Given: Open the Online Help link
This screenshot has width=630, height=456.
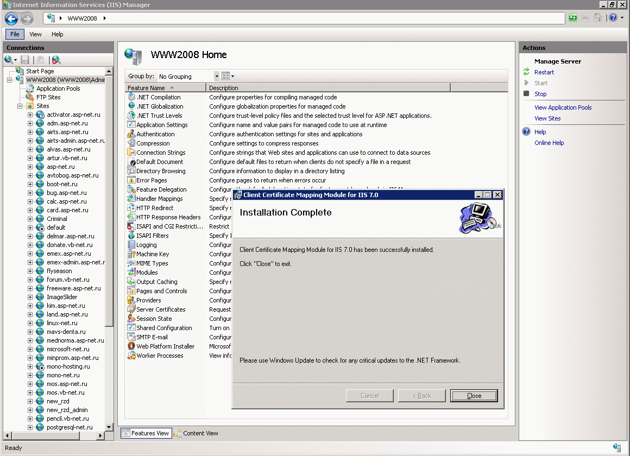Looking at the screenshot, I should [549, 143].
